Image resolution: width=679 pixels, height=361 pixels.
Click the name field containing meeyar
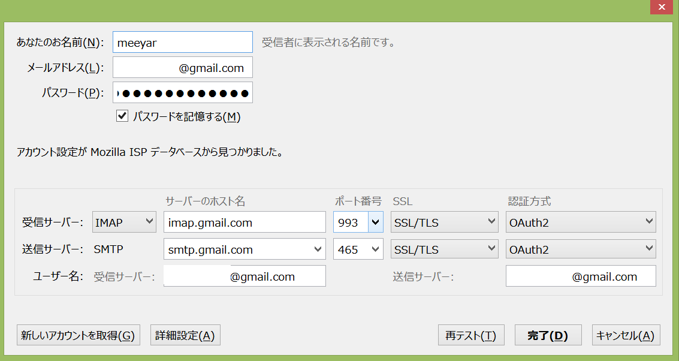[x=182, y=42]
